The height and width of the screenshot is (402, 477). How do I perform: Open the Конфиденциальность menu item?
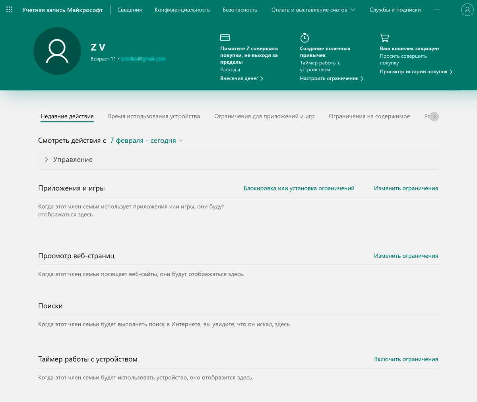(182, 10)
